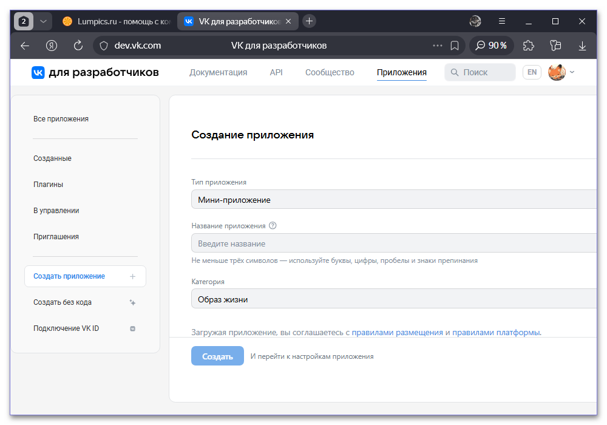607x425 pixels.
Task: Click the Введите название input field
Action: click(x=394, y=243)
